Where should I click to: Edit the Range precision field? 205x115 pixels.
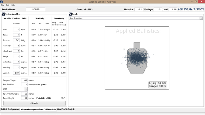coord(16,56)
